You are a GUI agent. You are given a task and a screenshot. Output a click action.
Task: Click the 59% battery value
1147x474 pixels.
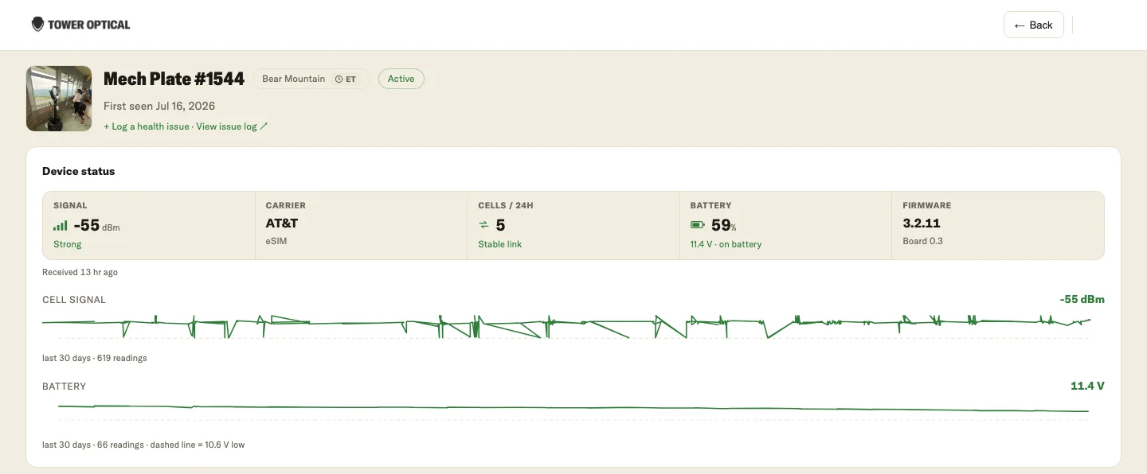723,226
